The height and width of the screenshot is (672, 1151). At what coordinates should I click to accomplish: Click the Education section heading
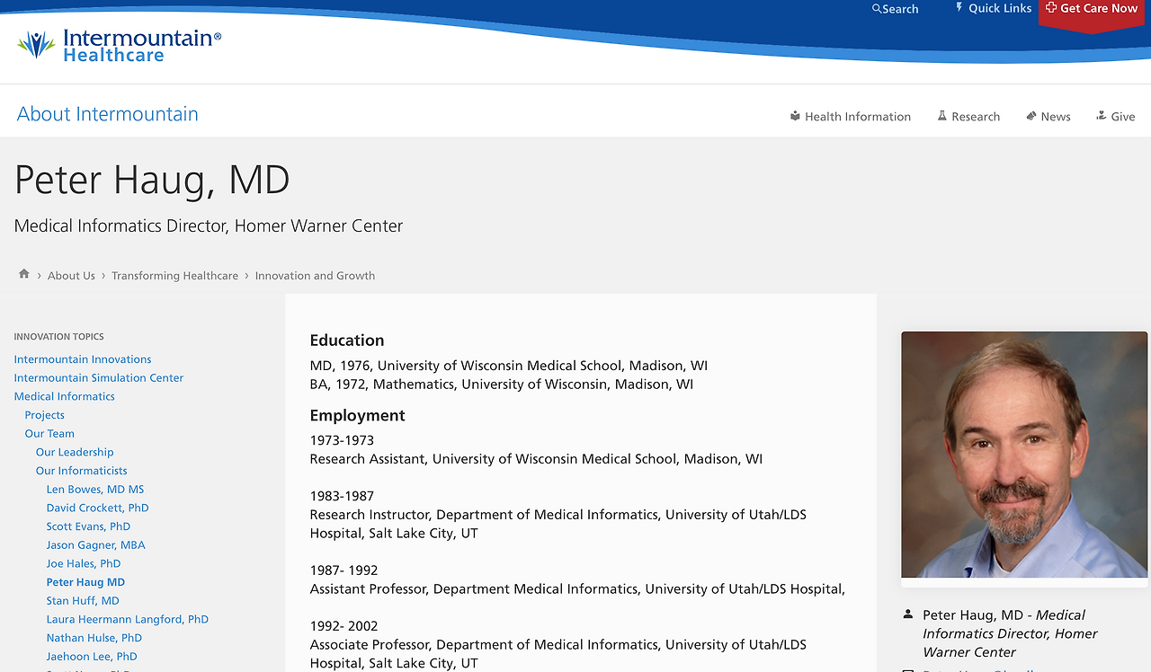[x=347, y=340]
